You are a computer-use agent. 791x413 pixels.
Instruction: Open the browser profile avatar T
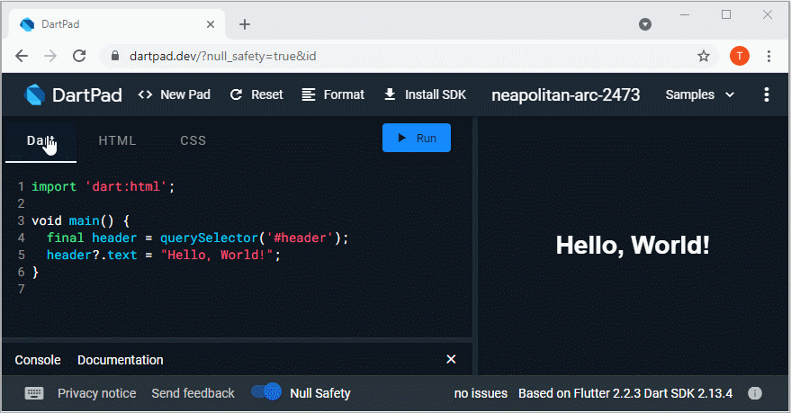tap(740, 56)
